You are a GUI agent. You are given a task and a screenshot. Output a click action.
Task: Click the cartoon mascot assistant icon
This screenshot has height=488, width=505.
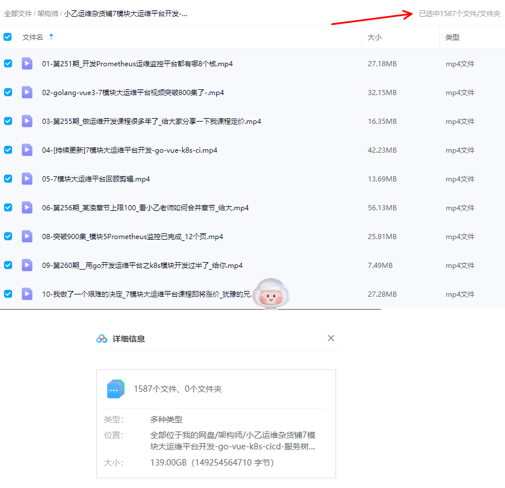(x=270, y=294)
